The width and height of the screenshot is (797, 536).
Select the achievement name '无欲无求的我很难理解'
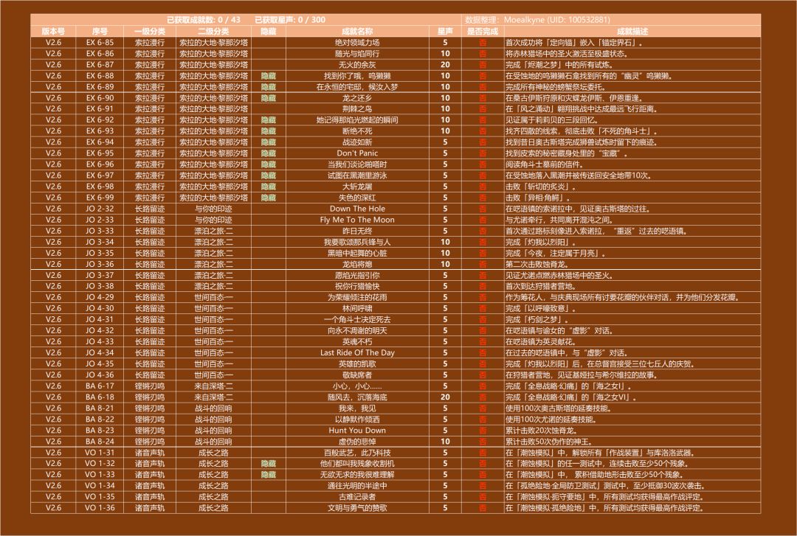357,475
